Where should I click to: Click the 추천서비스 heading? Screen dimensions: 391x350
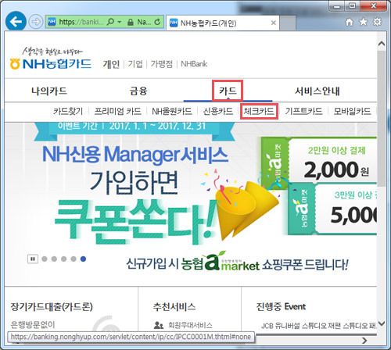[174, 307]
